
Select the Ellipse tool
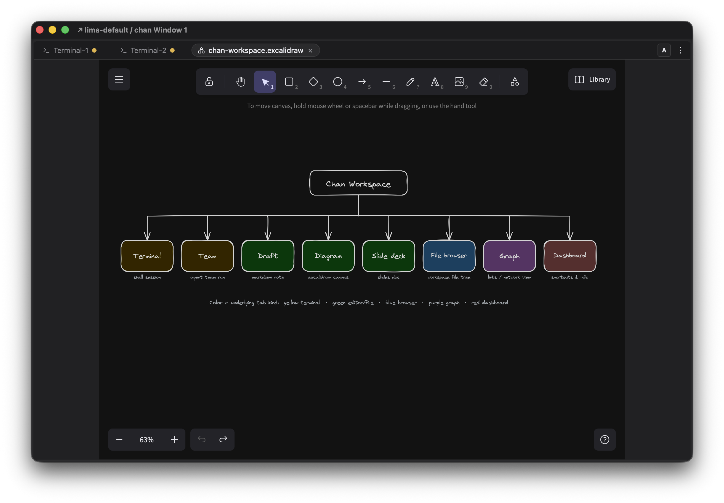(x=338, y=82)
